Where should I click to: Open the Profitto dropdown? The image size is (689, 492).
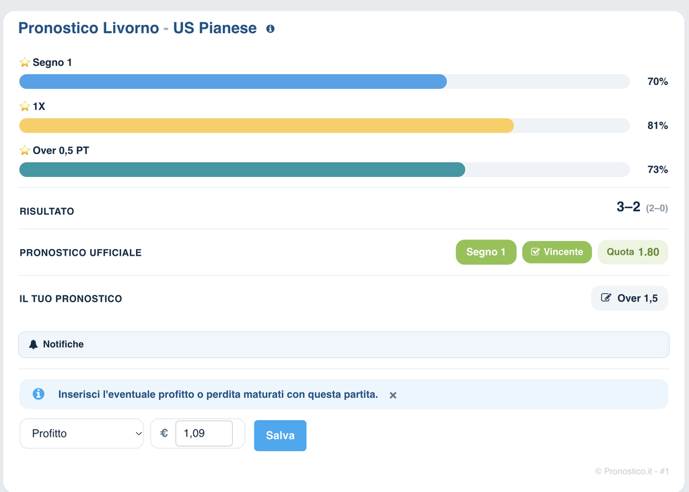(x=81, y=433)
